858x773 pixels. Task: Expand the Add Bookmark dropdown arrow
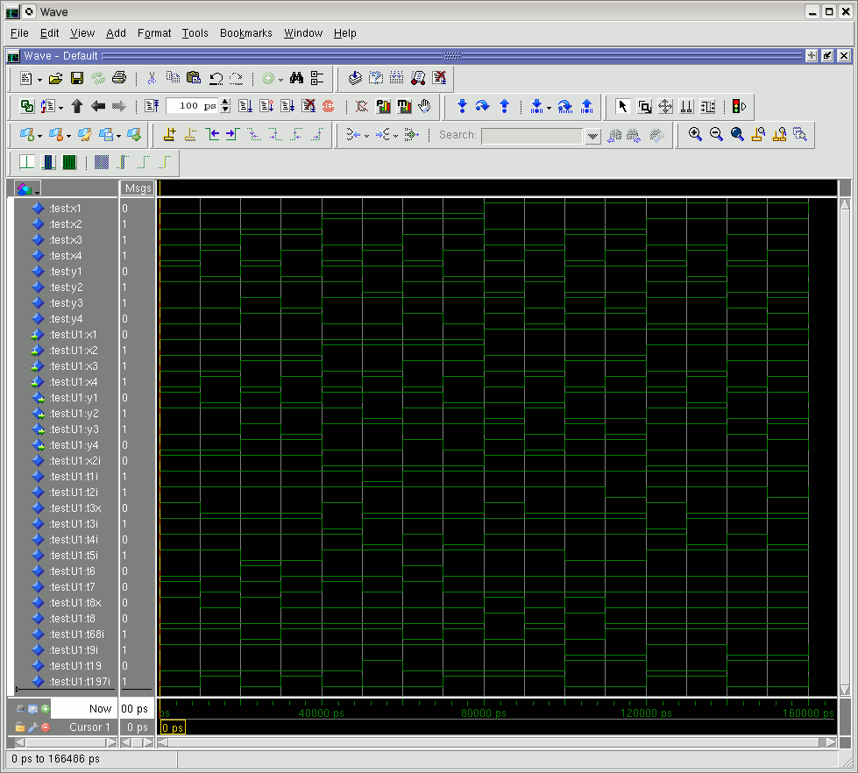(x=40, y=136)
